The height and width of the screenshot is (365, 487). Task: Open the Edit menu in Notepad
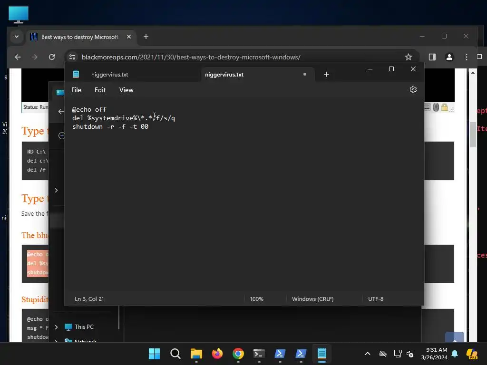(x=100, y=90)
